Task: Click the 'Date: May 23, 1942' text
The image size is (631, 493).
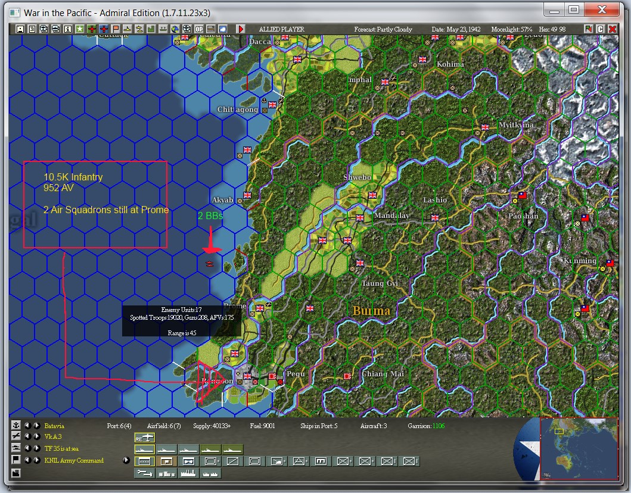Action: point(456,29)
